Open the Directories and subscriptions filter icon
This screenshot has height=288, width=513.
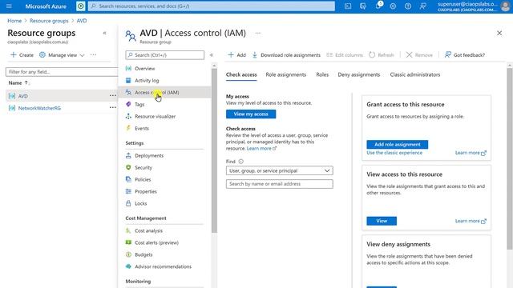point(363,6)
